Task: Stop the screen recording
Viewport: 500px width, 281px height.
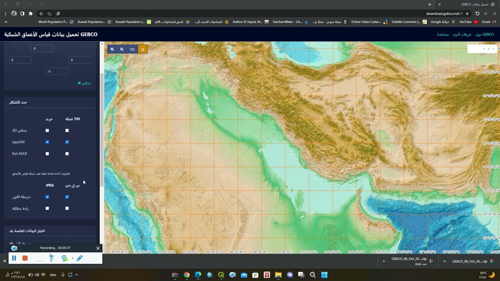Action: point(25,258)
